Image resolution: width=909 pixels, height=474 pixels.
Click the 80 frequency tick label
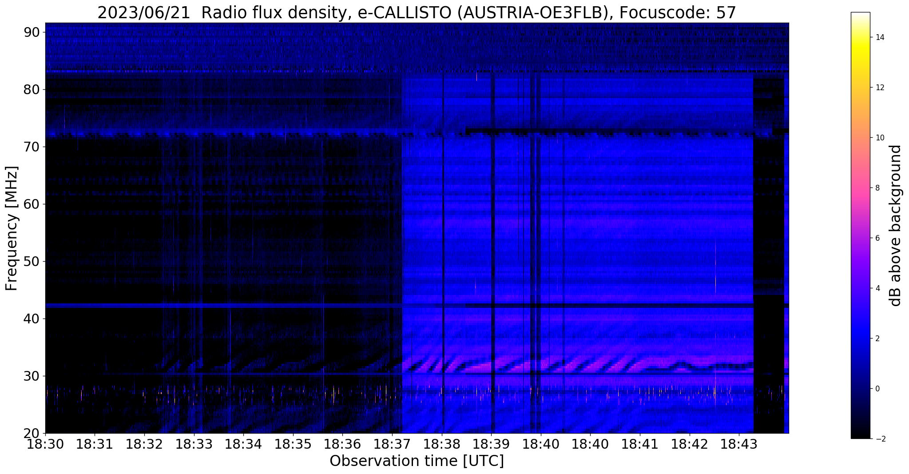[x=33, y=89]
